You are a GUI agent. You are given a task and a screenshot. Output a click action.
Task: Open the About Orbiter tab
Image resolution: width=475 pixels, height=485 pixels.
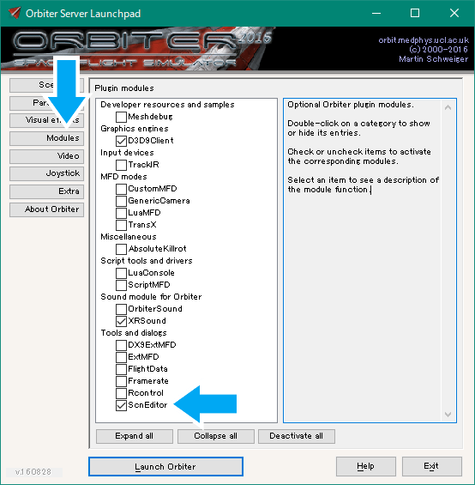[46, 209]
